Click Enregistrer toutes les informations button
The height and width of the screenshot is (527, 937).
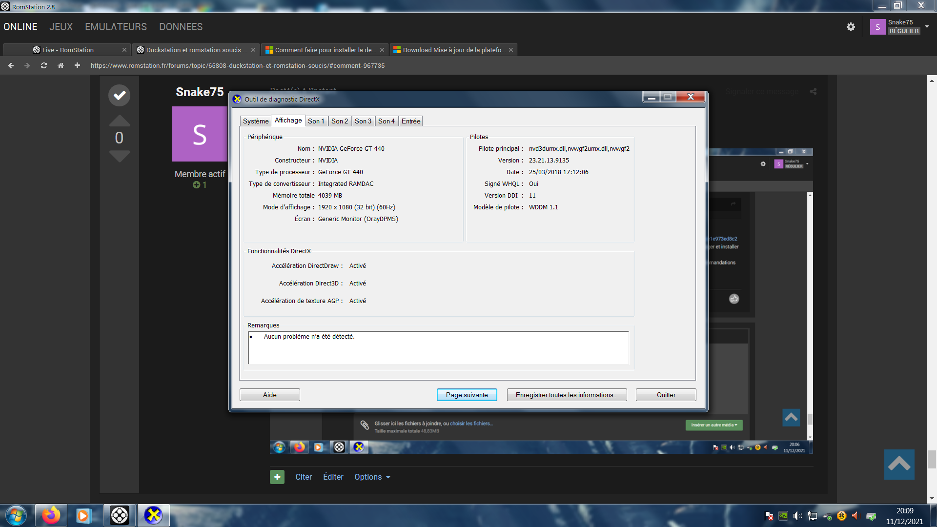[x=567, y=395]
